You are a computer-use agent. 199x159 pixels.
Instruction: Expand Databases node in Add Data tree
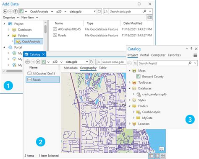point(8,30)
